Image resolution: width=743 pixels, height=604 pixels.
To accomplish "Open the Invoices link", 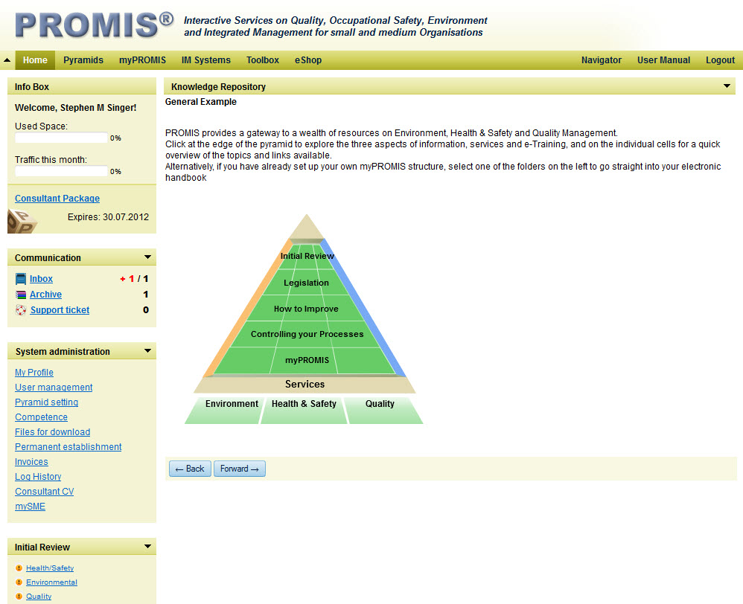I will [31, 461].
